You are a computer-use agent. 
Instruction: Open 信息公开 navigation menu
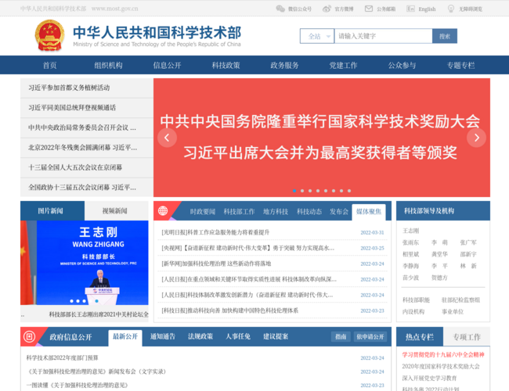point(167,65)
